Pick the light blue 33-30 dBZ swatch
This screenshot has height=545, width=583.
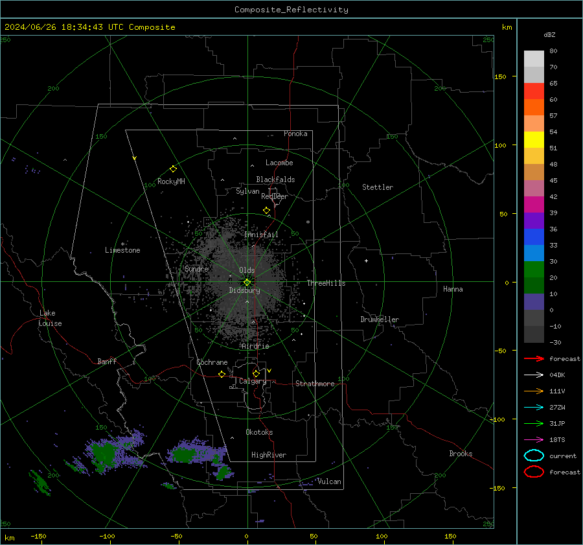click(534, 253)
